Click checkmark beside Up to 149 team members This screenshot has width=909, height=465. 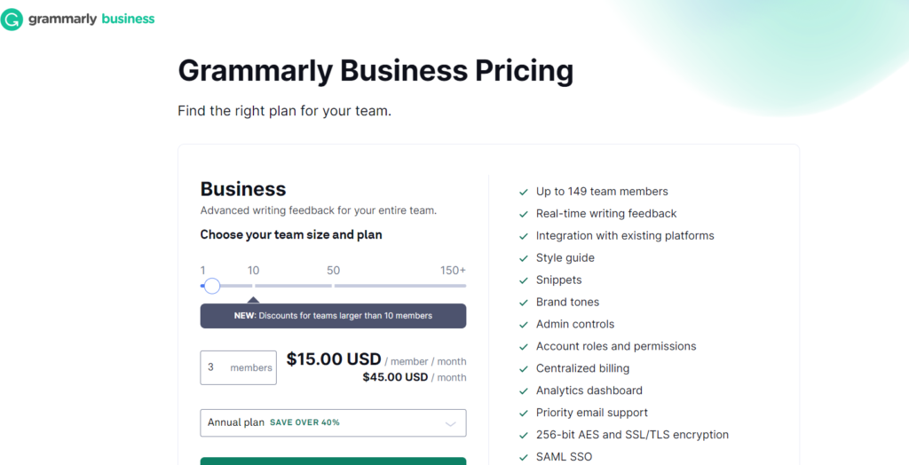click(523, 192)
